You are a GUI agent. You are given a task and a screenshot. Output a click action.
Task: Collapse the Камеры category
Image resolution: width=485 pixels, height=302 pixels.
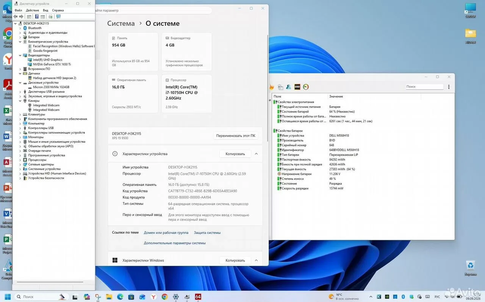coord(20,101)
